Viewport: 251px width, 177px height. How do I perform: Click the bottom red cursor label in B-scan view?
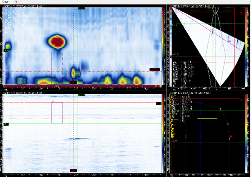(73, 171)
